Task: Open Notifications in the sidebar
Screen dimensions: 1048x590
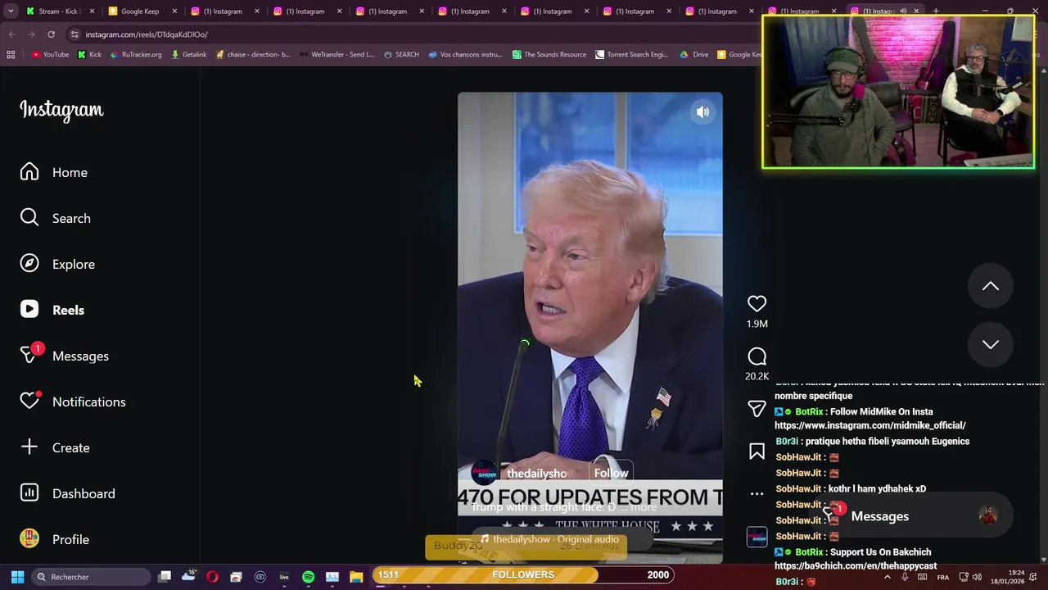Action: tap(73, 402)
